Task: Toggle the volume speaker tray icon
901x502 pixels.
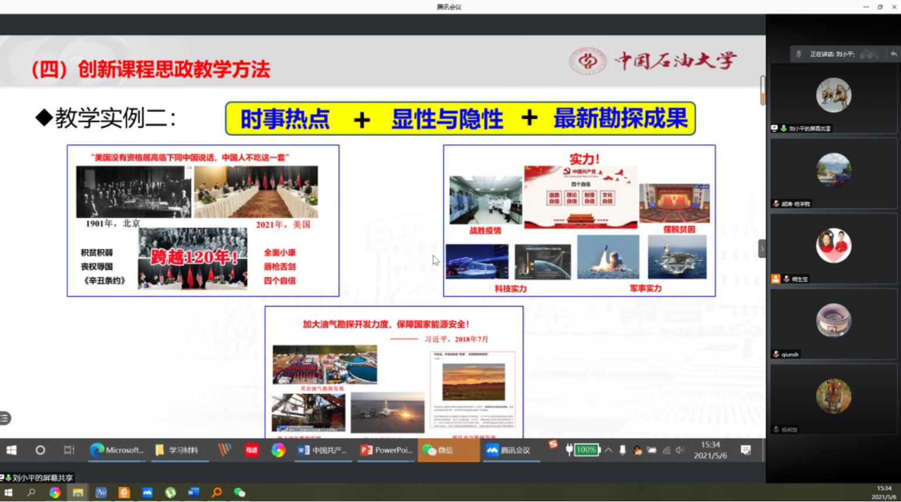Action: 680,450
